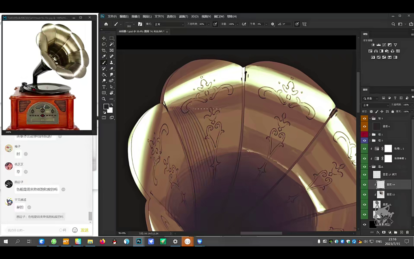Hide the 图层 14 layer via eye icon

364,185
